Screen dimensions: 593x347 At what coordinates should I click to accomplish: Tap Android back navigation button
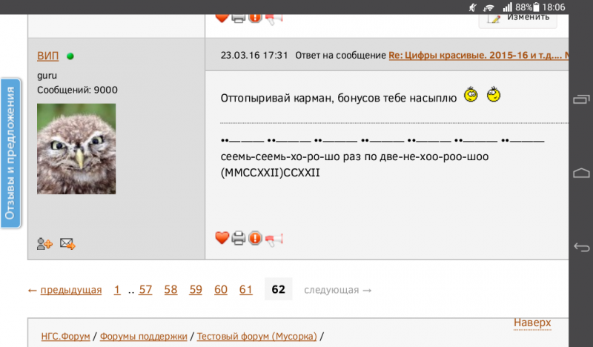pyautogui.click(x=581, y=247)
